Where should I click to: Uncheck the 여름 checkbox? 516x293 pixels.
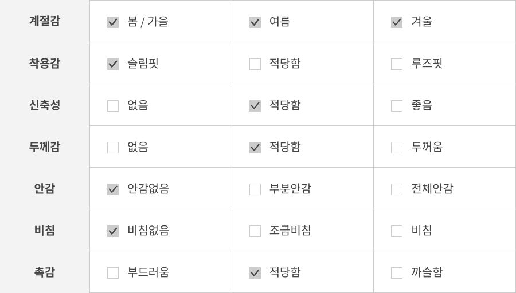(x=255, y=22)
